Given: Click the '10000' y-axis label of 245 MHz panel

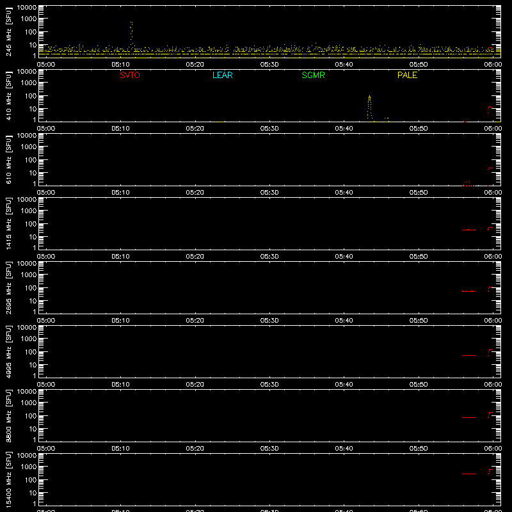Looking at the screenshot, I should coord(27,8).
